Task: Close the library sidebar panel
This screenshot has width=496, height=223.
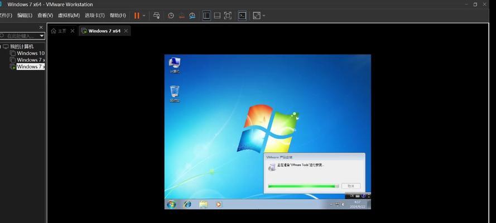Action: coord(41,27)
